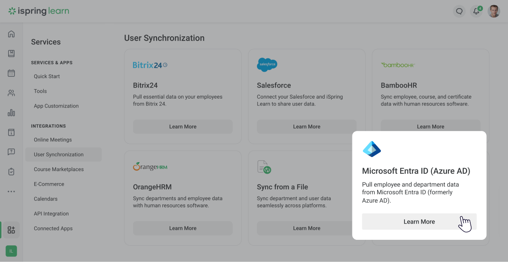Open Calendars menu item
The height and width of the screenshot is (262, 508).
pos(46,199)
